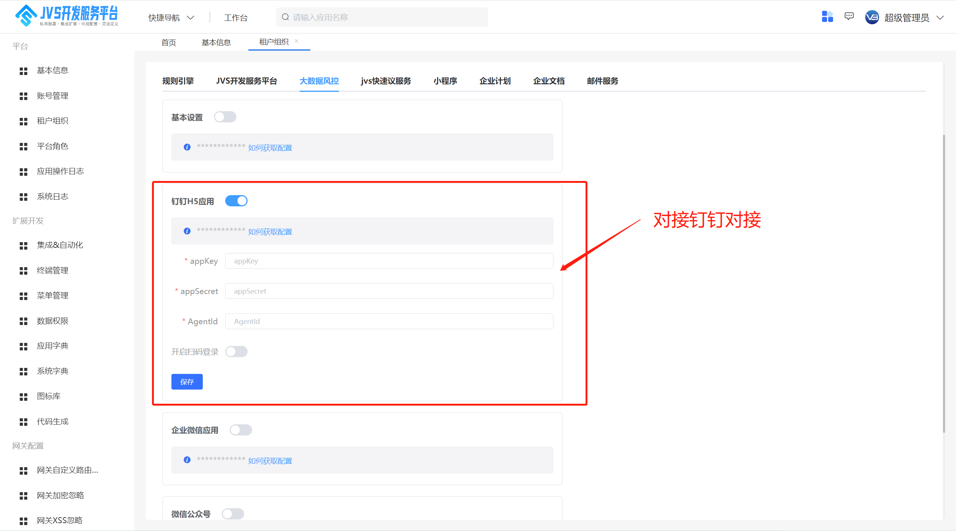Screen dimensions: 956x531
Task: Click the 保存 button
Action: coord(187,382)
